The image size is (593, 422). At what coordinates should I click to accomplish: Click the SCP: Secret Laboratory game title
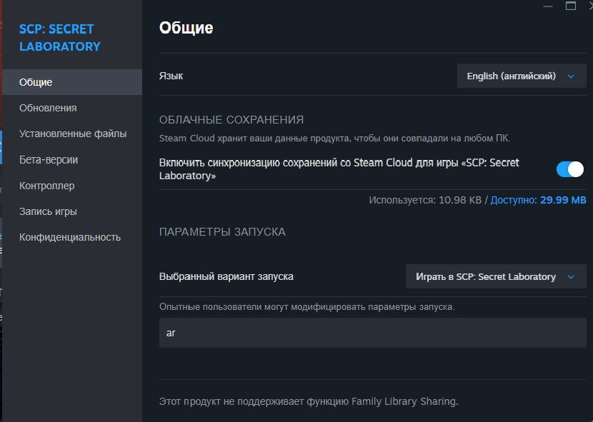point(60,38)
